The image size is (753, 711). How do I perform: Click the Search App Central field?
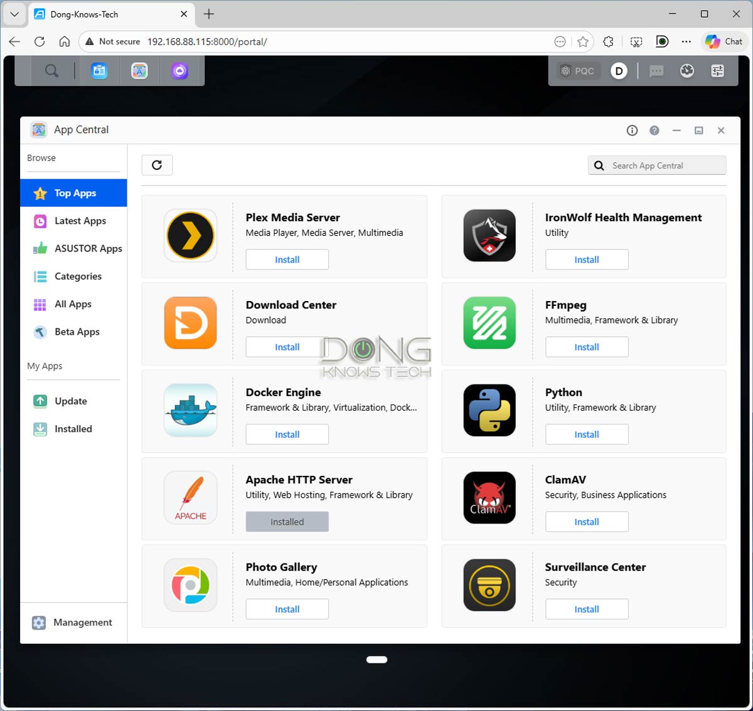[x=656, y=165]
